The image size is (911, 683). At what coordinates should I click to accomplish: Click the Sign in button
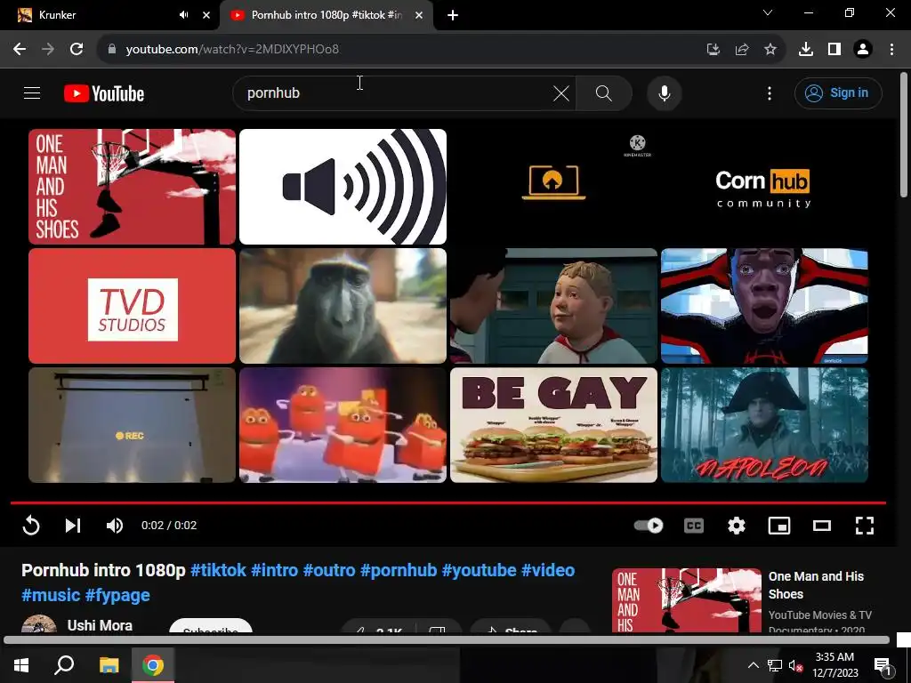tap(838, 92)
